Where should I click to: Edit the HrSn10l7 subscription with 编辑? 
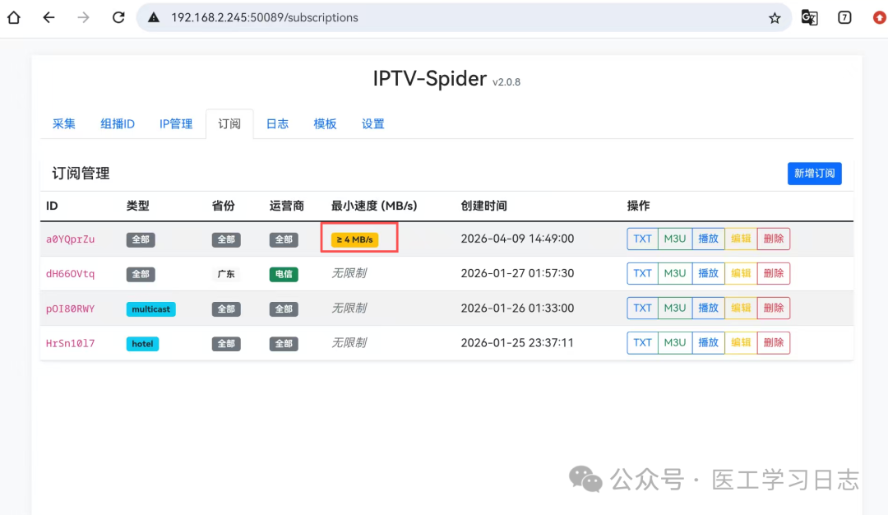click(x=741, y=343)
